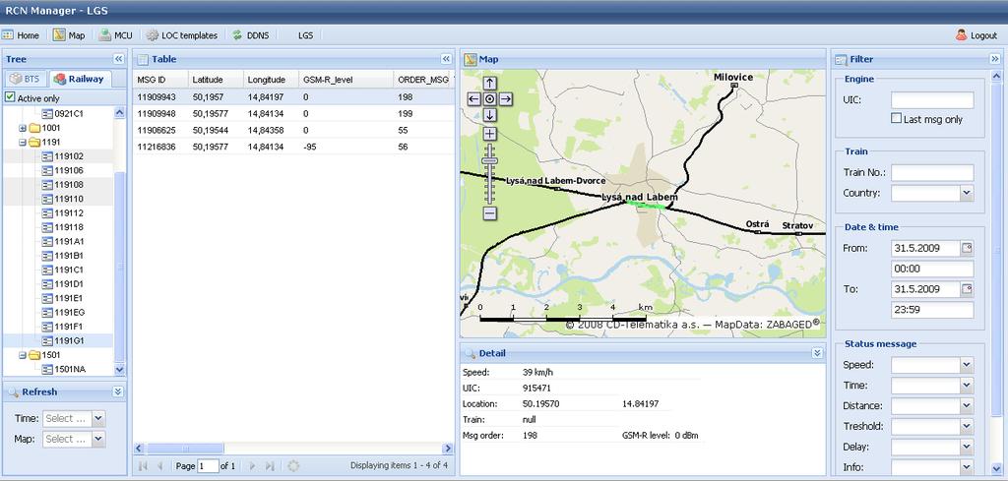Toggle the Active only checkbox
This screenshot has height=481, width=1008.
[x=10, y=97]
